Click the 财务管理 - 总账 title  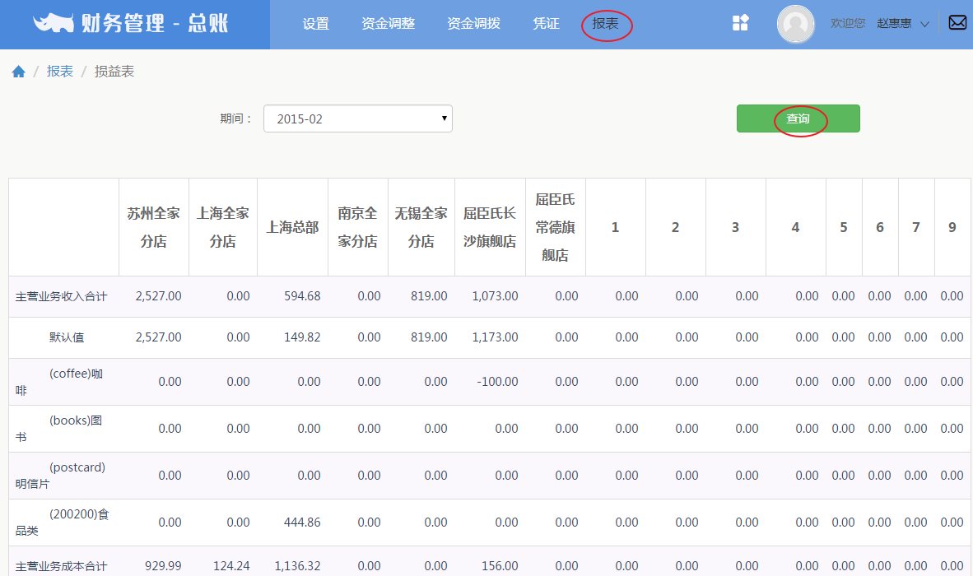155,23
